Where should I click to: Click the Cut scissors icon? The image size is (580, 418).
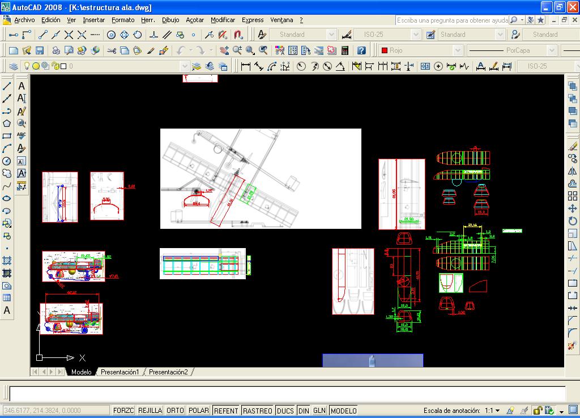(x=112, y=50)
